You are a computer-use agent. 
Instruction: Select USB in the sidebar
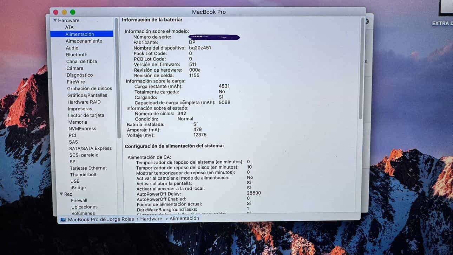[75, 181]
